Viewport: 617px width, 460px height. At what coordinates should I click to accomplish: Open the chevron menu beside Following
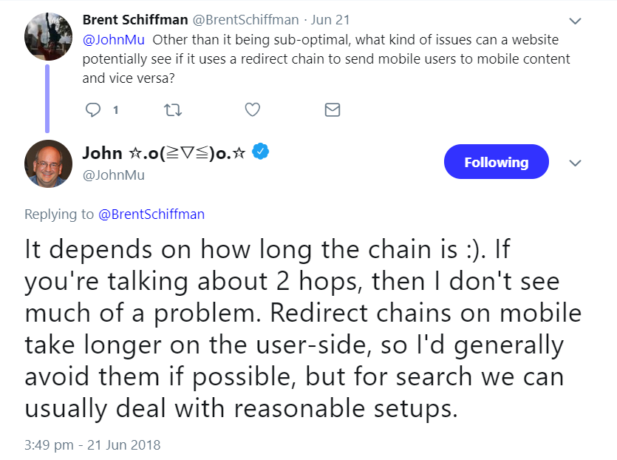[x=575, y=163]
